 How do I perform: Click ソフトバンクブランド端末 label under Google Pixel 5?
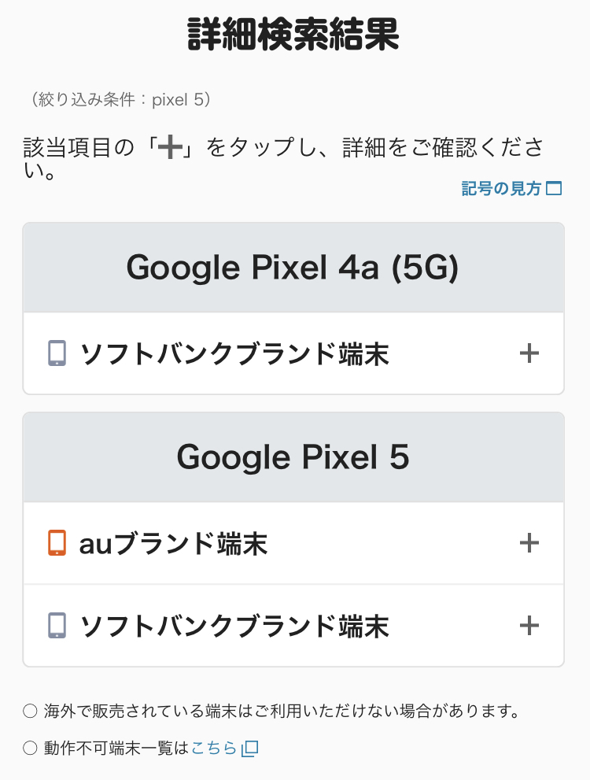[x=234, y=627]
